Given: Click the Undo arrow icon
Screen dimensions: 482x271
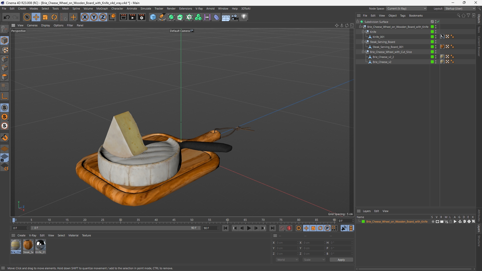Looking at the screenshot, I should 7,17.
